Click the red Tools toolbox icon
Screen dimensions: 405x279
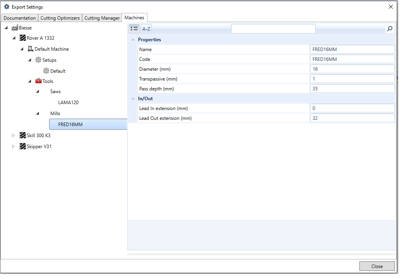tap(39, 81)
